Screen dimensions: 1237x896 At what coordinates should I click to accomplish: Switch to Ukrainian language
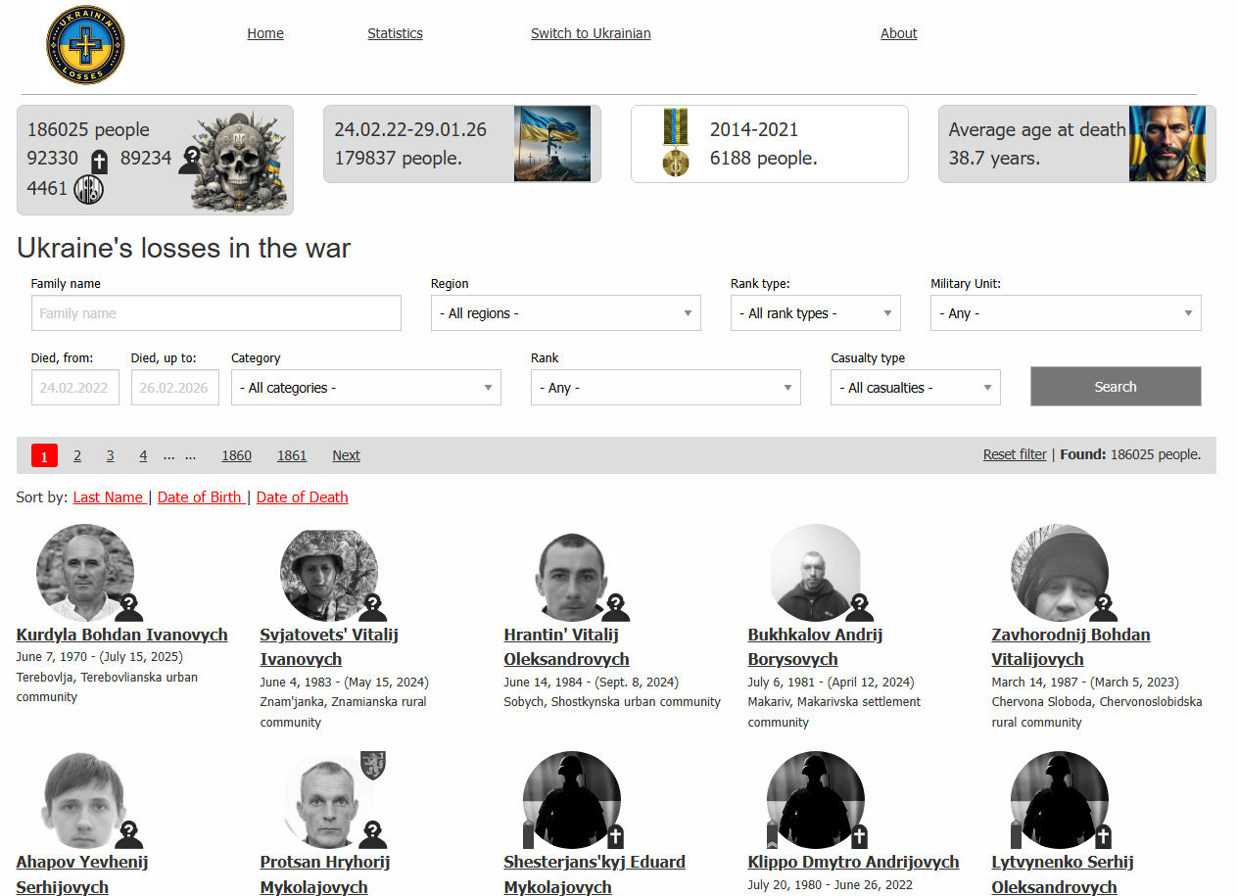[x=591, y=33]
